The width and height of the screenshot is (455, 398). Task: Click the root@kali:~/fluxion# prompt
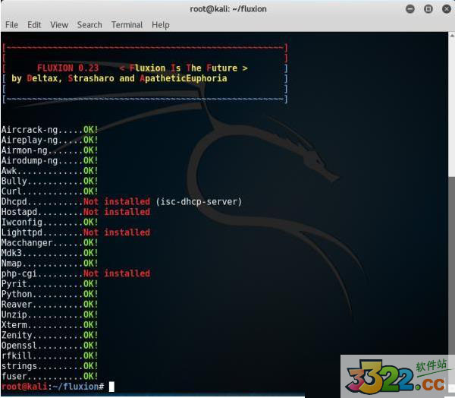coord(52,387)
